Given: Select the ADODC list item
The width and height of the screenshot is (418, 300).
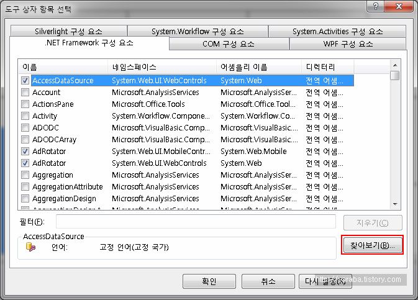Looking at the screenshot, I should click(x=45, y=127).
